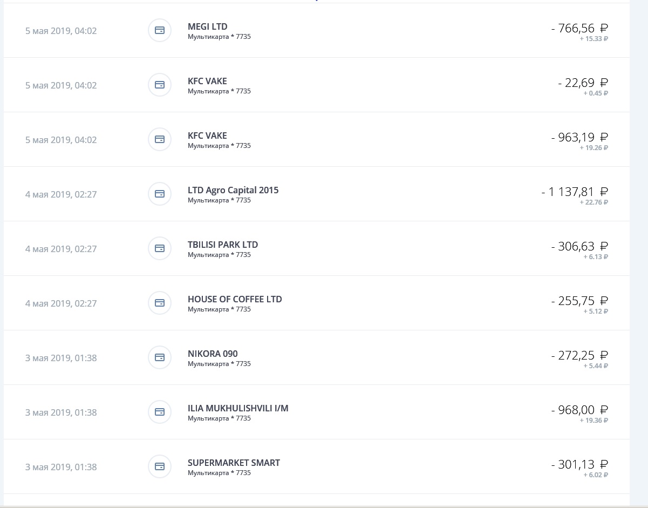Open the MEGI LTD transaction
The width and height of the screenshot is (648, 508).
click(x=317, y=30)
